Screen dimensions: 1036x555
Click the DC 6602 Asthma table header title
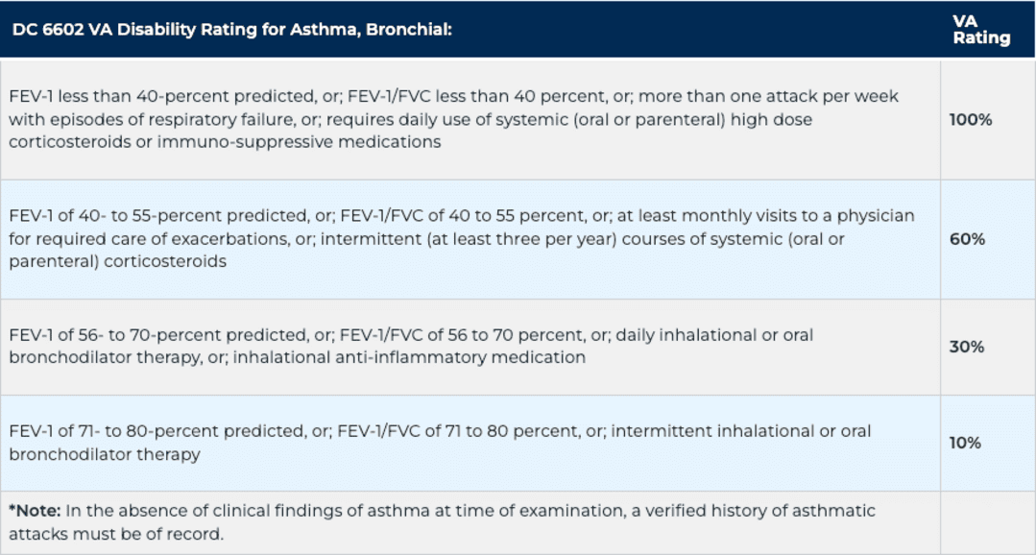232,30
